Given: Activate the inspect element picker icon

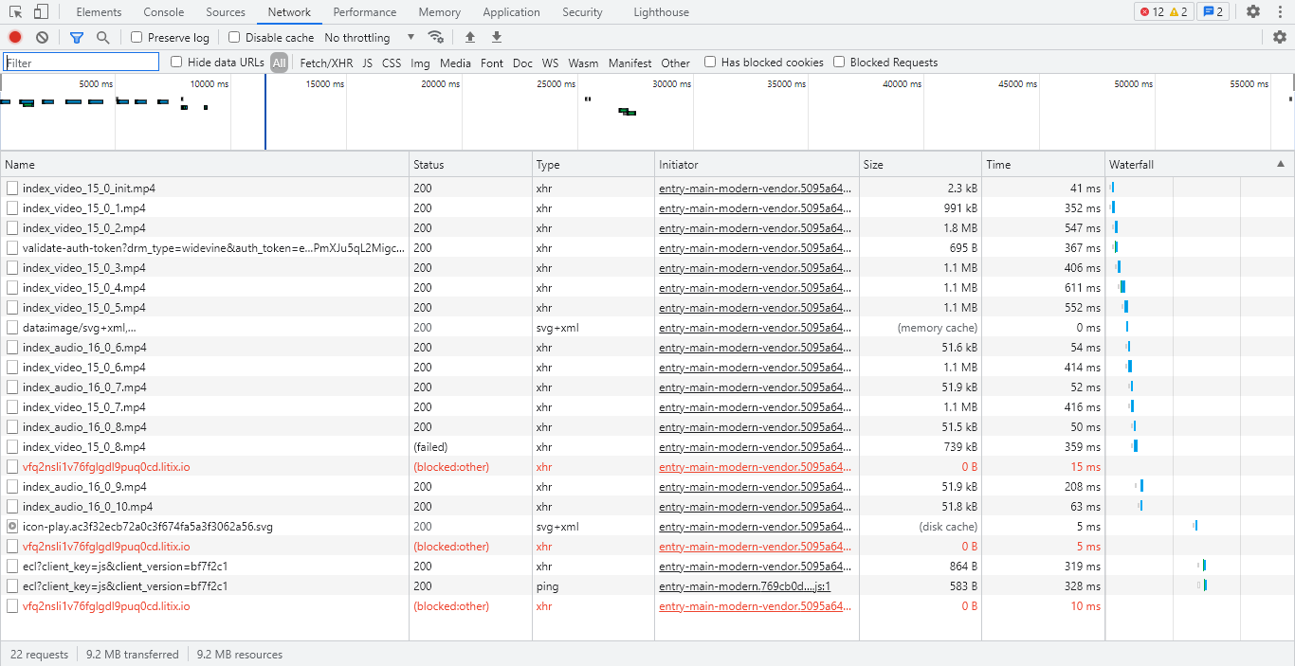Looking at the screenshot, I should pos(16,12).
